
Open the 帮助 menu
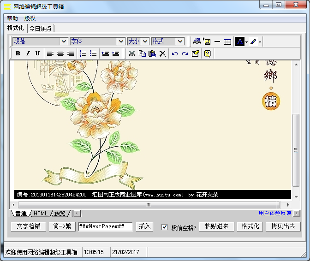(12, 18)
